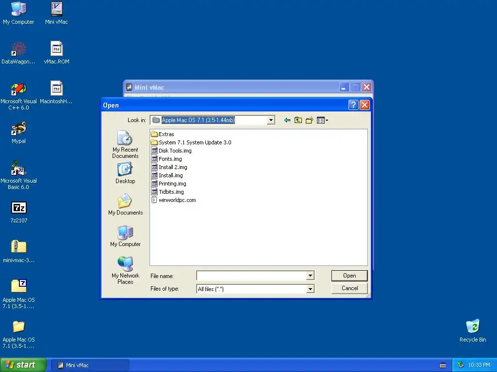Go up one folder level
Screen dimensions: 497x372
298,120
